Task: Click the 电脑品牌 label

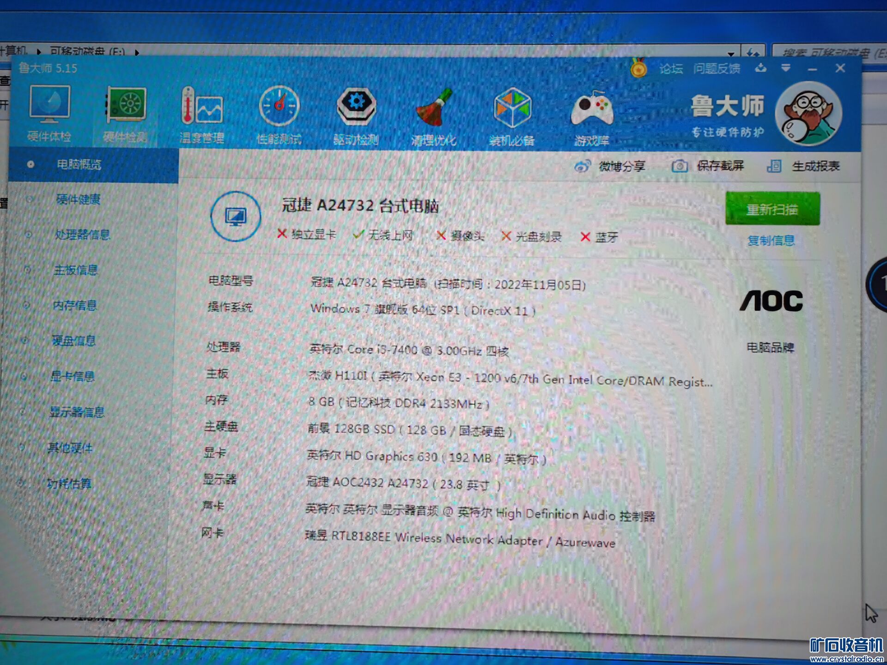Action: (771, 348)
